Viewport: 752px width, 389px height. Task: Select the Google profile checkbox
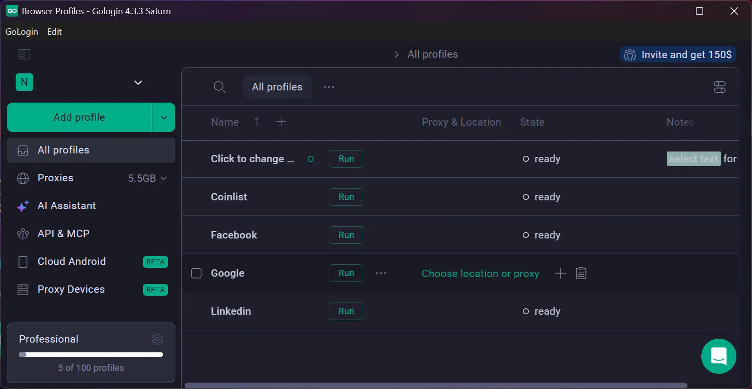196,273
